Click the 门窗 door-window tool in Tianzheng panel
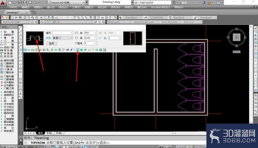The image size is (258, 148). (9, 44)
